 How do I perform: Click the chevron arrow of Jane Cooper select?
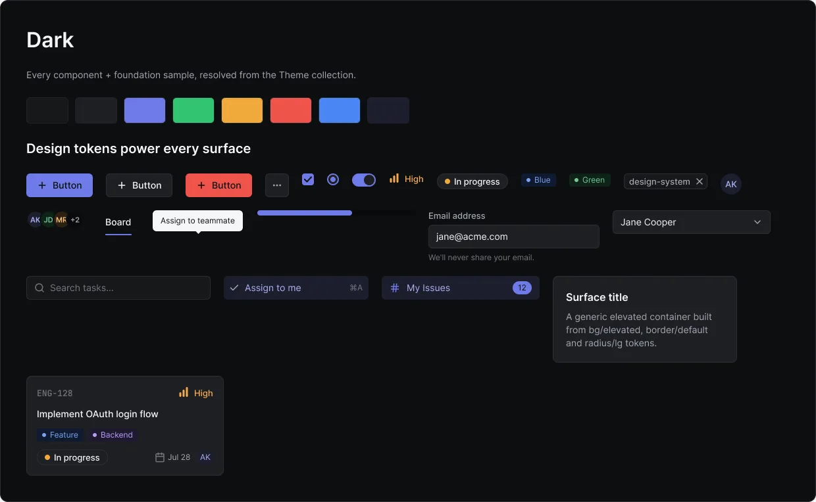tap(757, 222)
